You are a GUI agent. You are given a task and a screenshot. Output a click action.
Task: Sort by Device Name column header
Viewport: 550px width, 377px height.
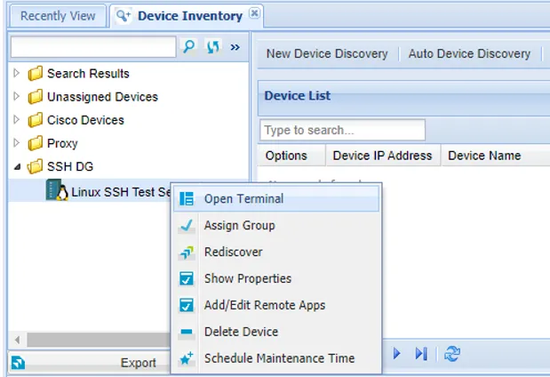tap(495, 156)
